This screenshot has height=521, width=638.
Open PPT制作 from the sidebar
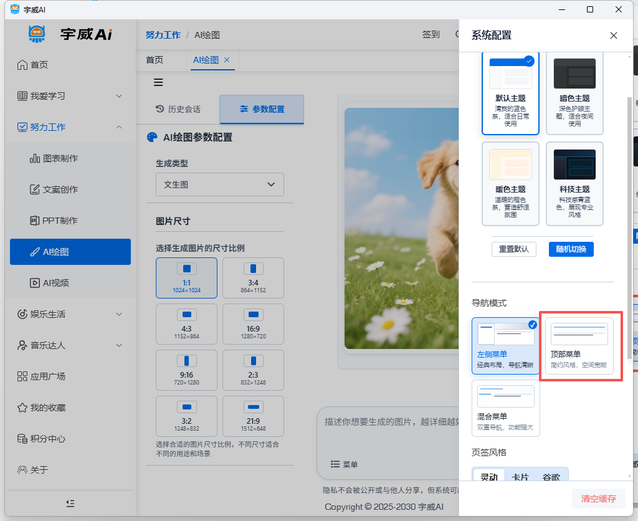tap(60, 221)
